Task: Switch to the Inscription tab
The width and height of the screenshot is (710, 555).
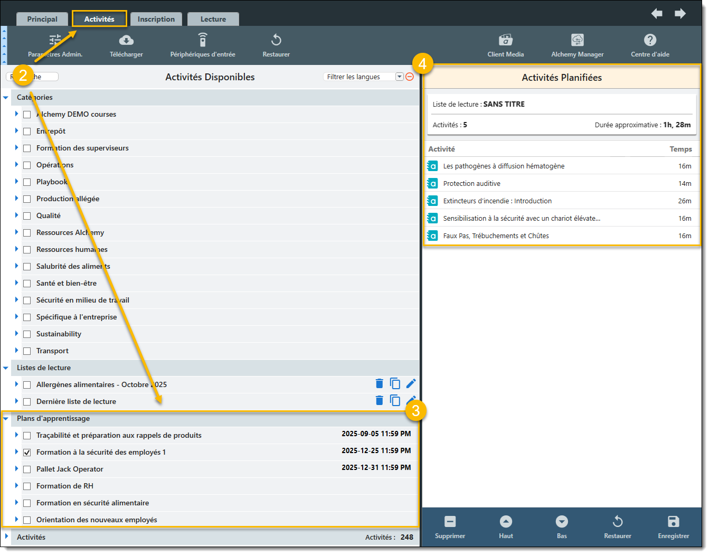Action: coord(156,20)
